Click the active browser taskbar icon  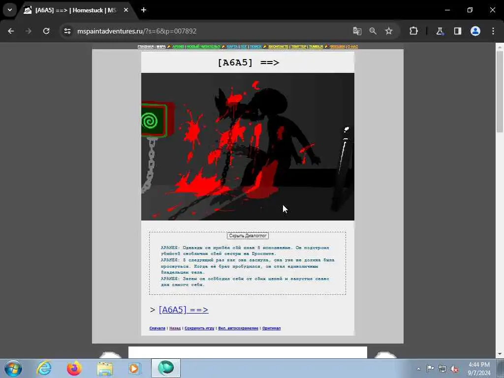click(x=166, y=368)
